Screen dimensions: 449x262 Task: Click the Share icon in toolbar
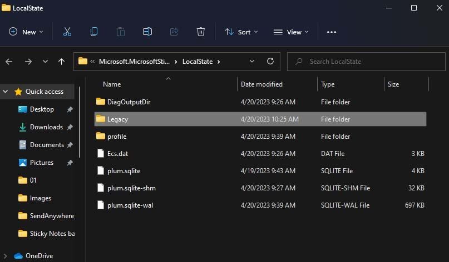coord(174,32)
